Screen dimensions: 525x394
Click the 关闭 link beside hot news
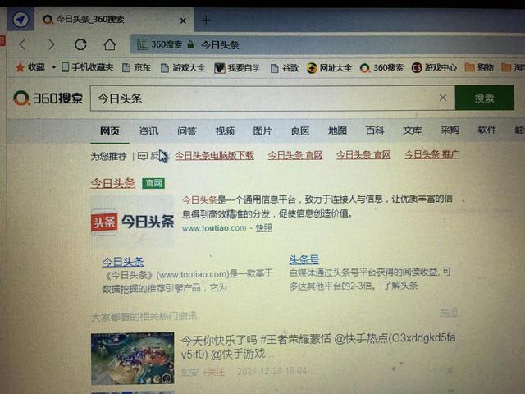click(449, 312)
